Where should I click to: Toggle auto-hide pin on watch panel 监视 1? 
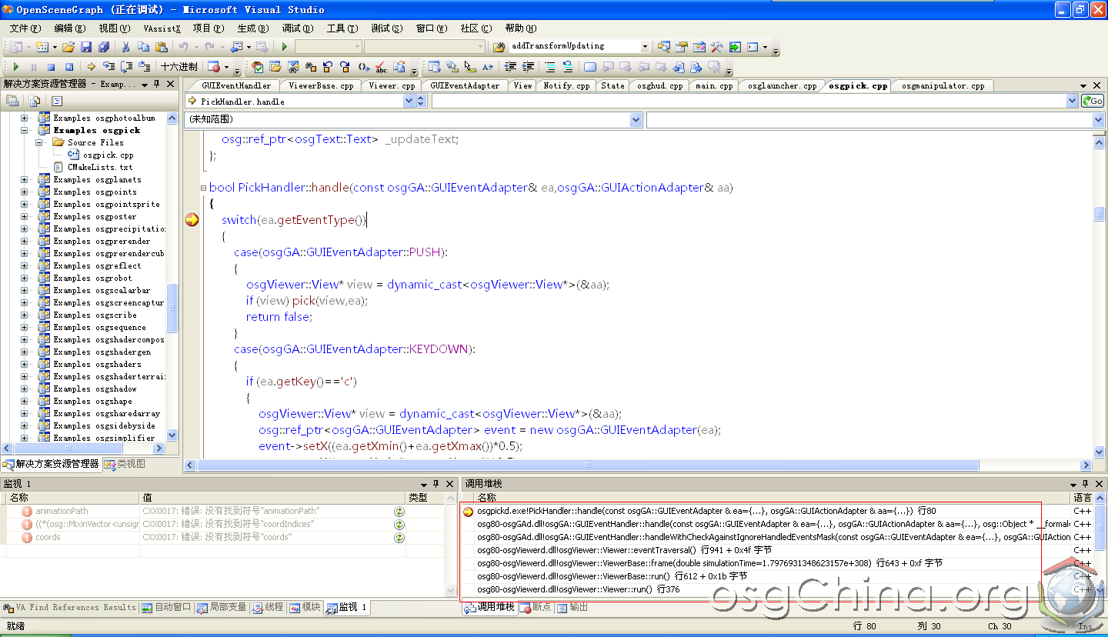[x=436, y=483]
